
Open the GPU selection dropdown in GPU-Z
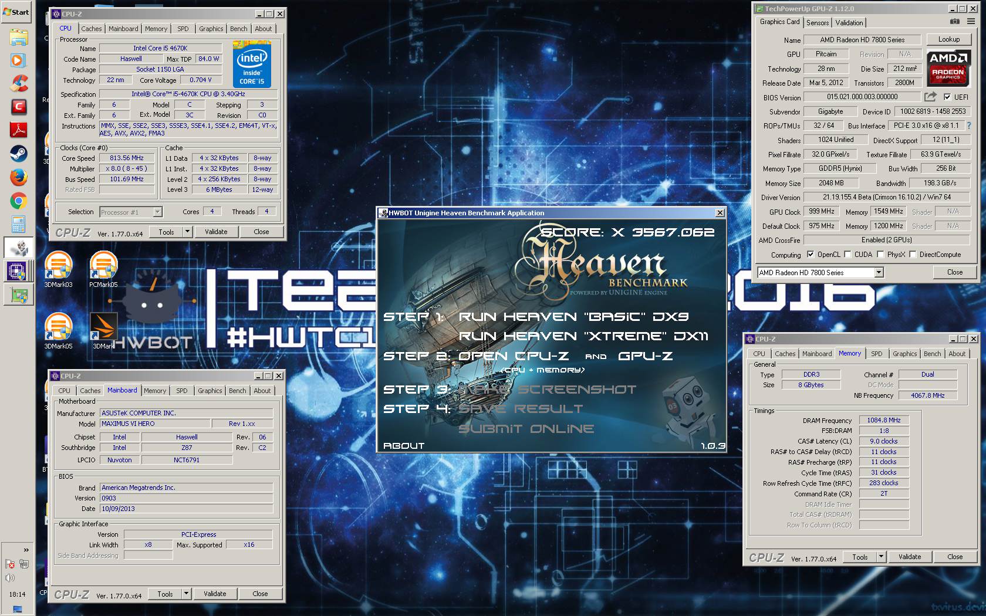[879, 272]
